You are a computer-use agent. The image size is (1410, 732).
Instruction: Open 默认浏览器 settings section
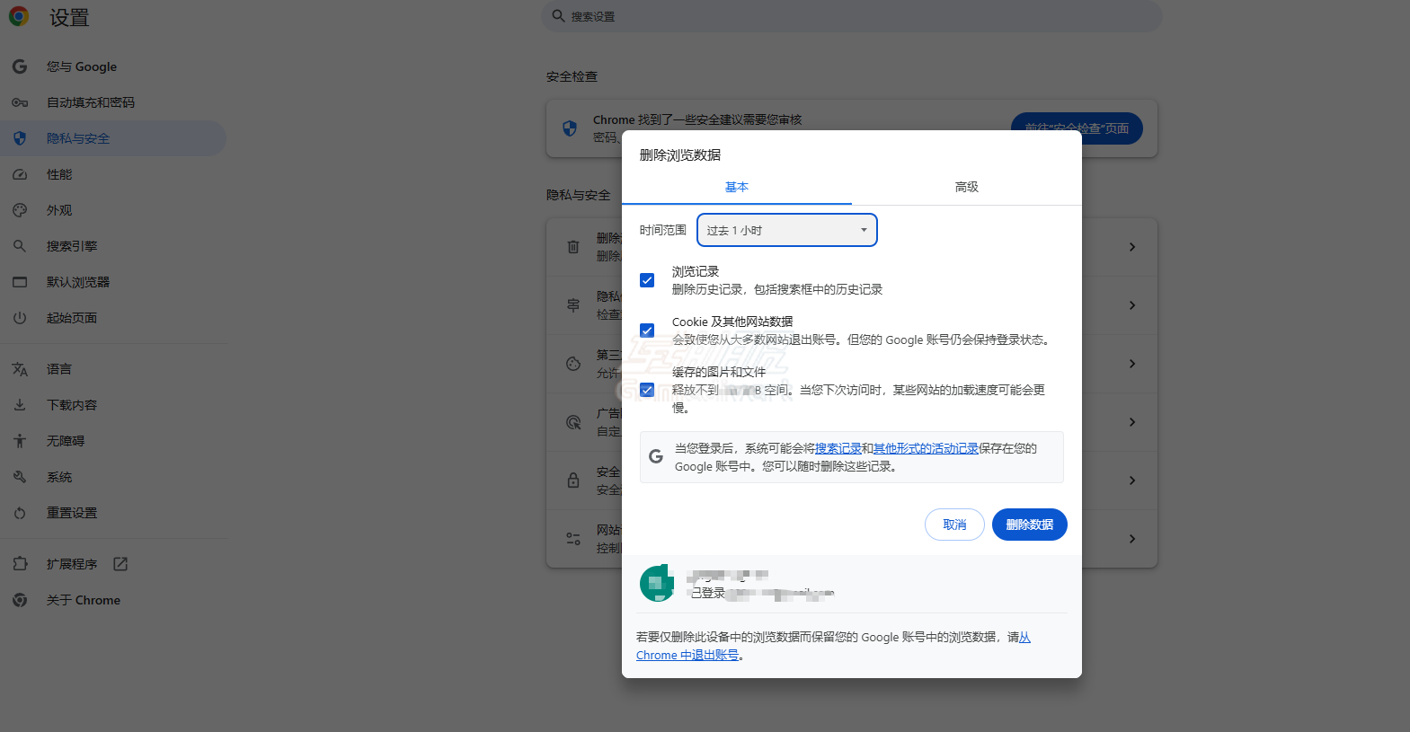[113, 282]
